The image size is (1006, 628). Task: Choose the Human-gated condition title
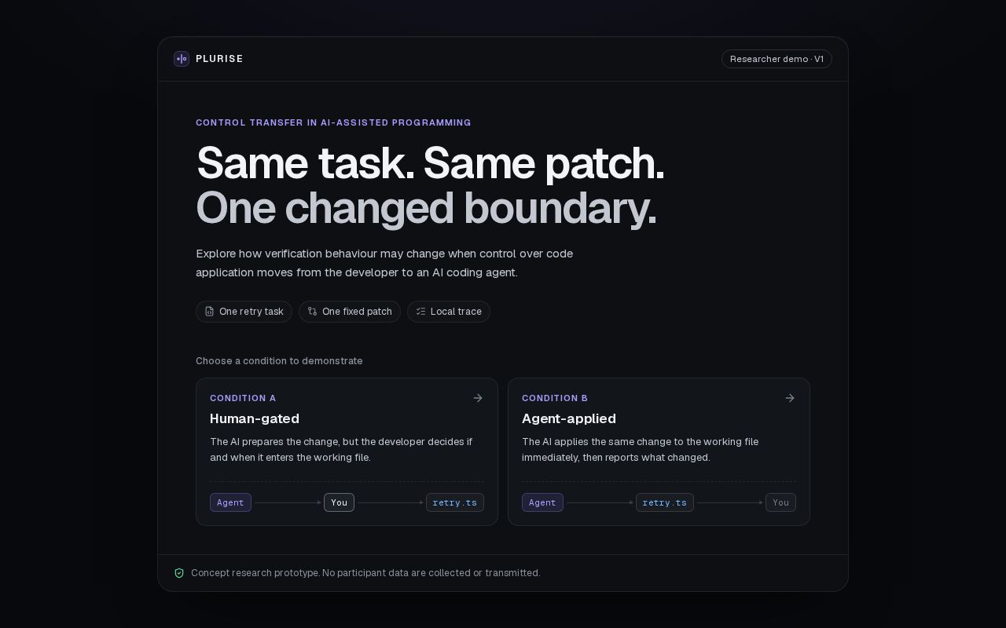[255, 418]
